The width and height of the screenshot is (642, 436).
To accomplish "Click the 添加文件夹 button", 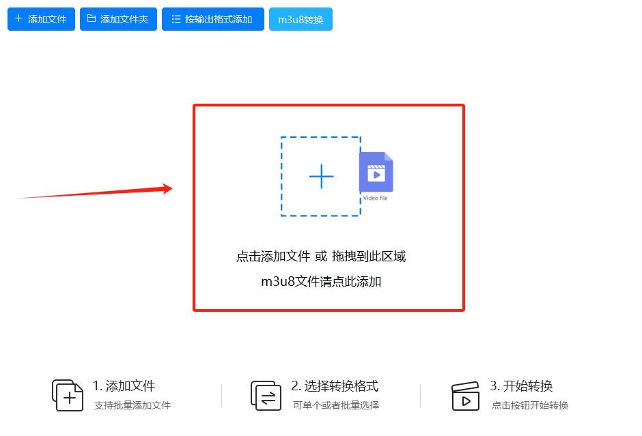I will point(118,19).
